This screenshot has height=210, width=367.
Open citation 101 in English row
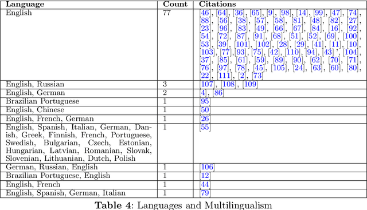242,44
